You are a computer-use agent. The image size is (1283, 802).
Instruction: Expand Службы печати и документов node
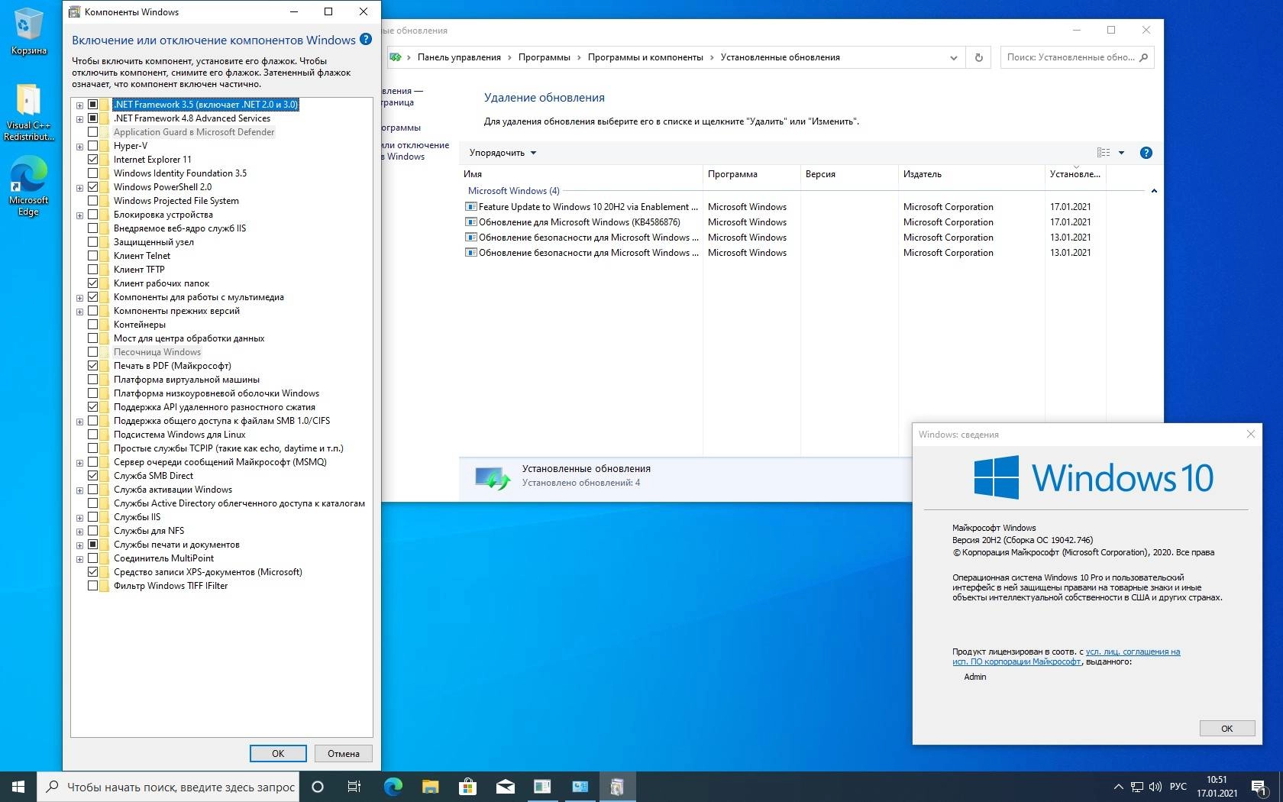[x=79, y=545]
